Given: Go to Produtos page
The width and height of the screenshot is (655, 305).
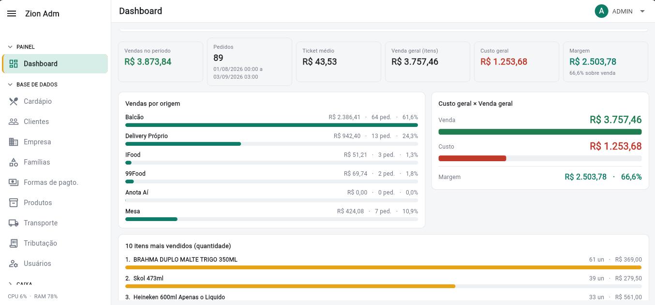Looking at the screenshot, I should [55, 203].
